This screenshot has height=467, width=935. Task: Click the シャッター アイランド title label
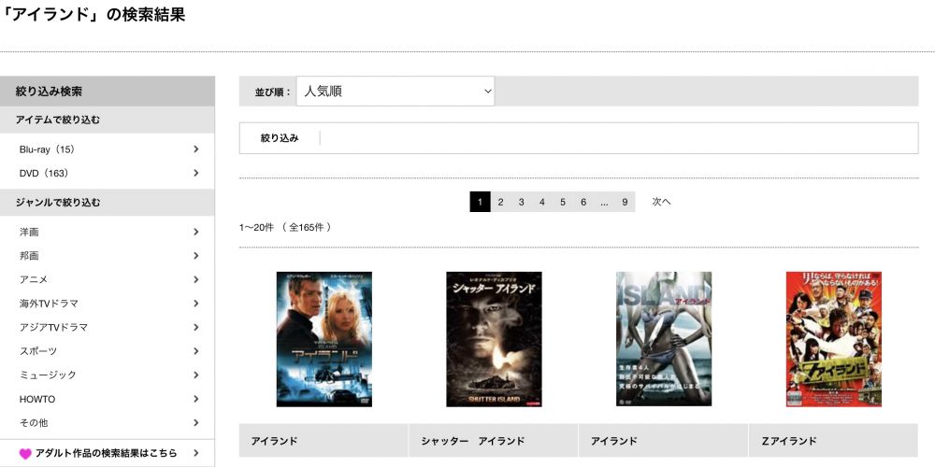tap(473, 442)
